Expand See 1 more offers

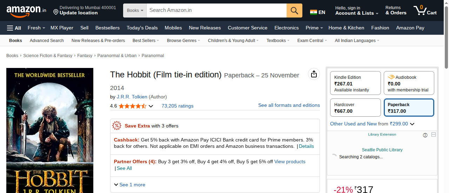129,185
